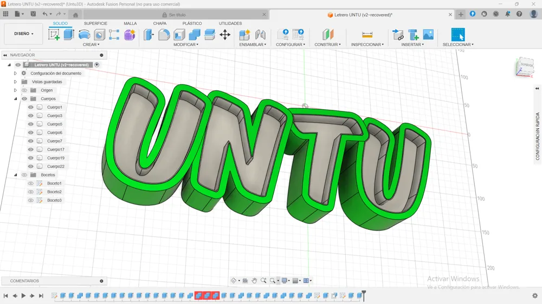
Task: Select the Hole tool
Action: coord(99,35)
